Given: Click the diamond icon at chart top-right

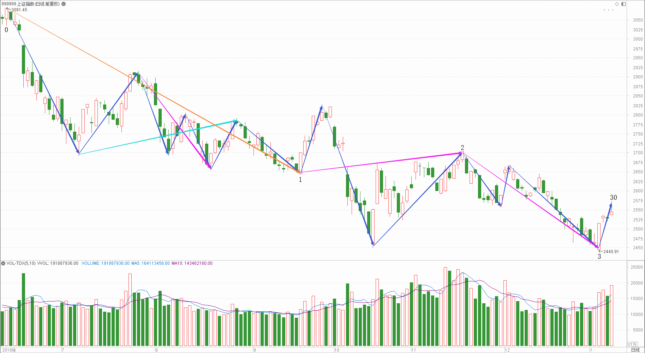Looking at the screenshot, I should pos(617,4).
